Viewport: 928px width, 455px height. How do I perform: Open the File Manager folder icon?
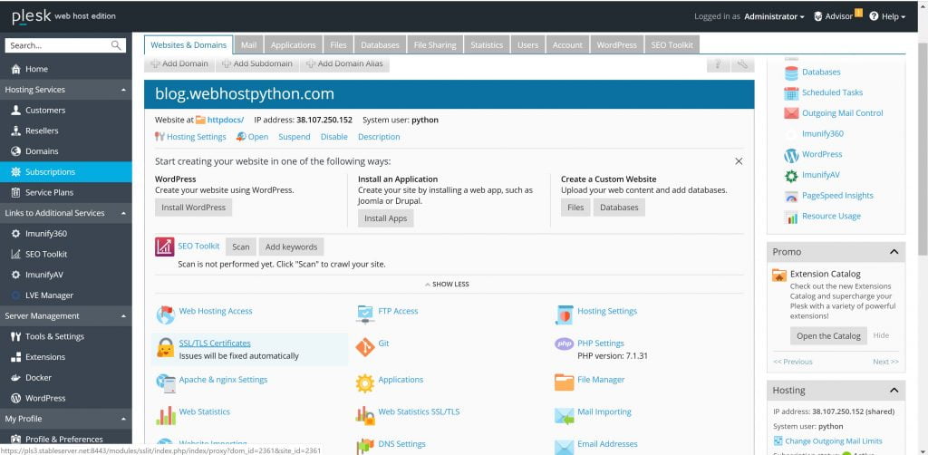[x=564, y=382]
